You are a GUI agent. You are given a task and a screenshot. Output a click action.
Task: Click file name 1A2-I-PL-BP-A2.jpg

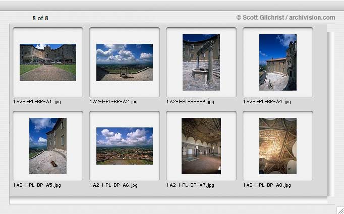(113, 102)
